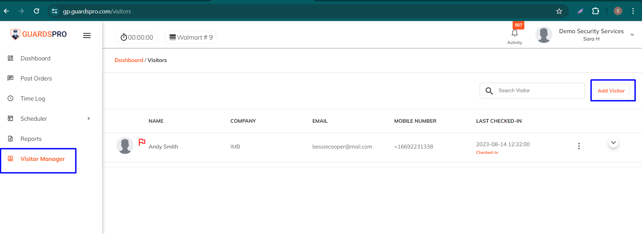Viewport: 642px width, 234px height.
Task: Open three-dot options menu for Andy Smith
Action: tap(579, 146)
